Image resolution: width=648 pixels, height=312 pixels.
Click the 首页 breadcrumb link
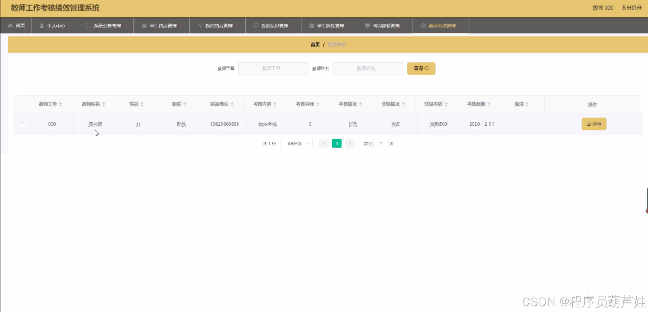tap(315, 44)
